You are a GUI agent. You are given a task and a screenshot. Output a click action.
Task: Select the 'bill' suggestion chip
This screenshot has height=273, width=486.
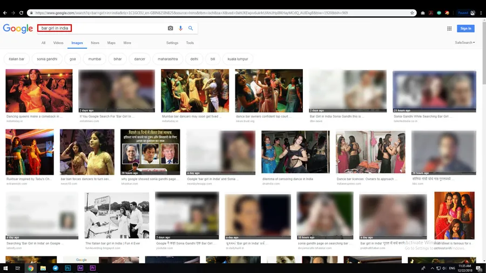click(213, 59)
